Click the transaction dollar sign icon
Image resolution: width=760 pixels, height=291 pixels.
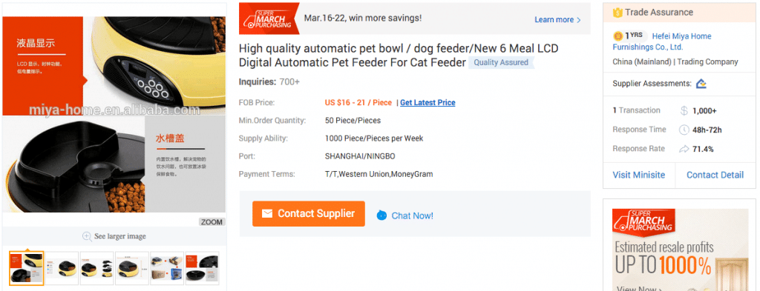click(684, 110)
